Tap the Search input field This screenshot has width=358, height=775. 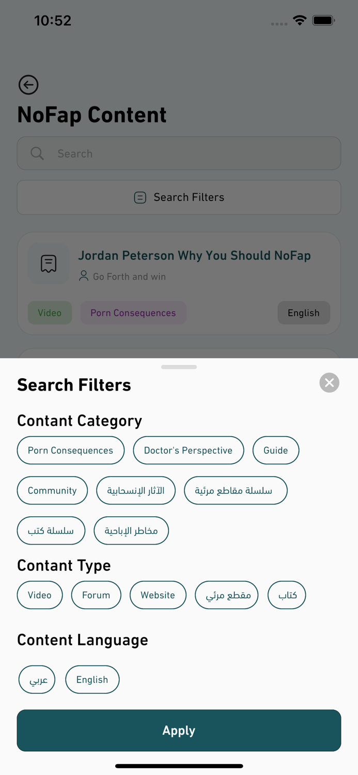click(x=179, y=153)
